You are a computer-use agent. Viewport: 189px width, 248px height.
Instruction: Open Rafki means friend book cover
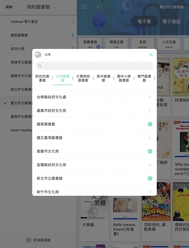click(125, 208)
